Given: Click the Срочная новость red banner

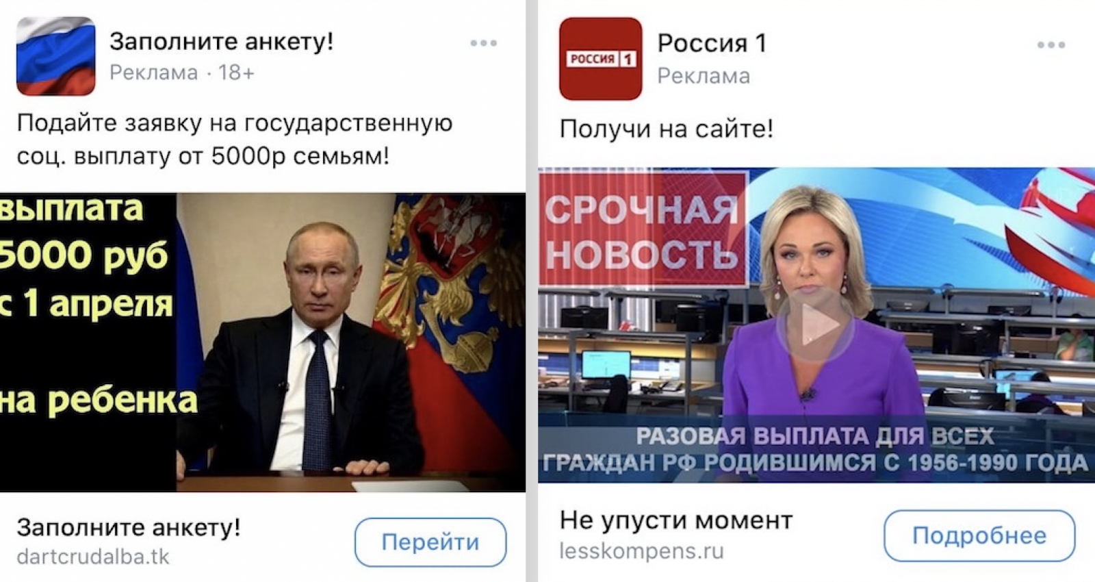Looking at the screenshot, I should [643, 229].
